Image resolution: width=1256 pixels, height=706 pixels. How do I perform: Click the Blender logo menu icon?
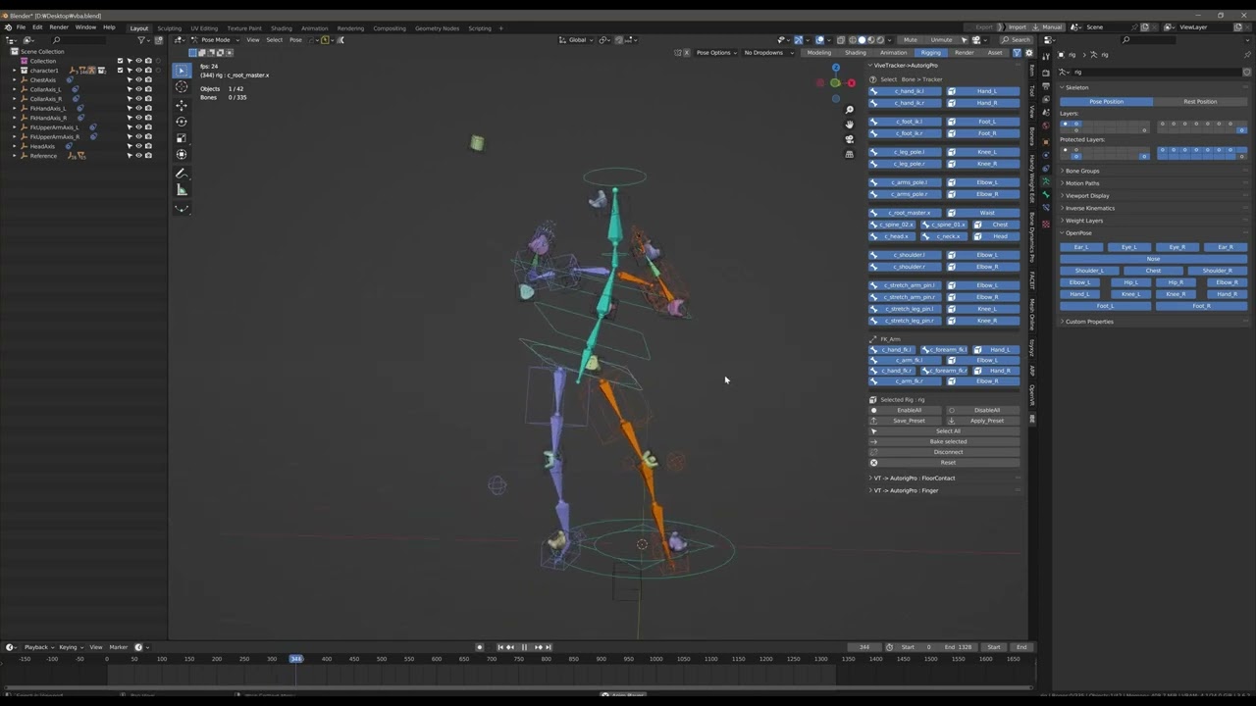pos(9,27)
